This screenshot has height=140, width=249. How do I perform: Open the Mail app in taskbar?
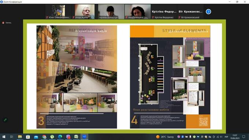pyautogui.click(x=36, y=137)
